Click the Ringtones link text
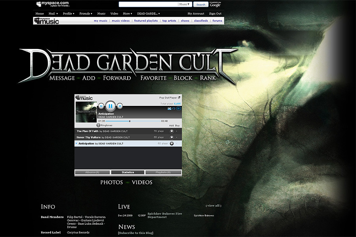 point(107,125)
